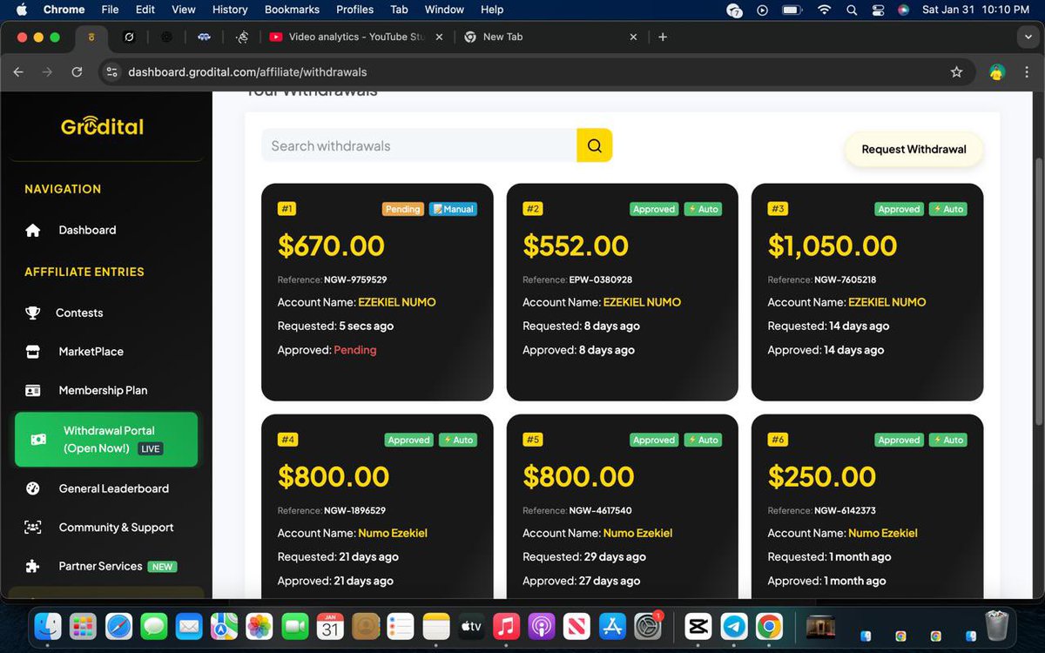Click the Grodital logo
The width and height of the screenshot is (1045, 653).
[x=102, y=125]
